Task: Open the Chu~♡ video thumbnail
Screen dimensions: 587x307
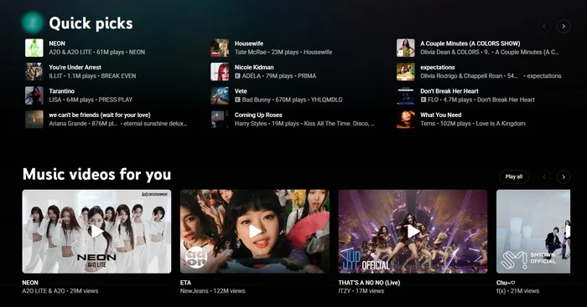Action: (x=533, y=232)
